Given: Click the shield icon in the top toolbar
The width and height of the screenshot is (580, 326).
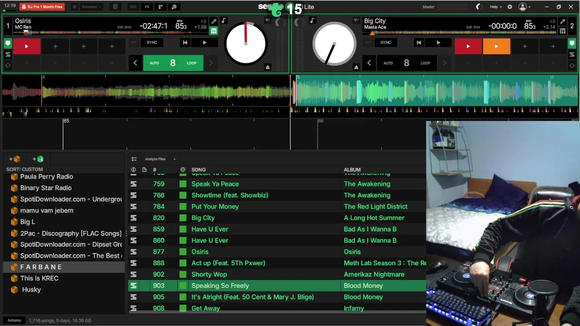Looking at the screenshot, I should tap(115, 7).
